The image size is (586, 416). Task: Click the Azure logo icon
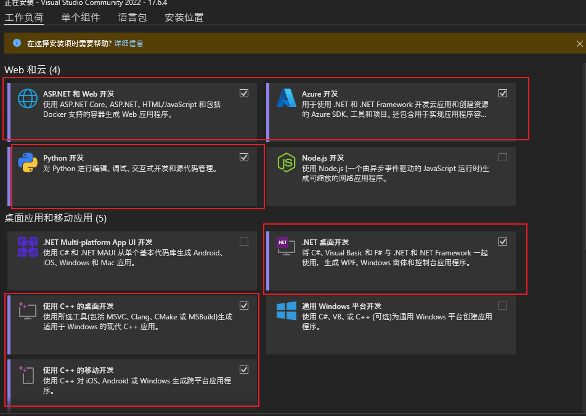tap(287, 98)
